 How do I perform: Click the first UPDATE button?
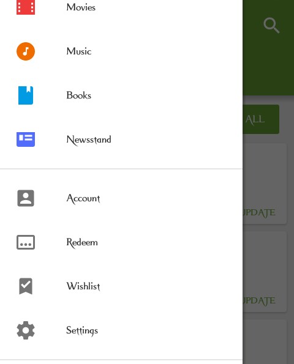259,213
